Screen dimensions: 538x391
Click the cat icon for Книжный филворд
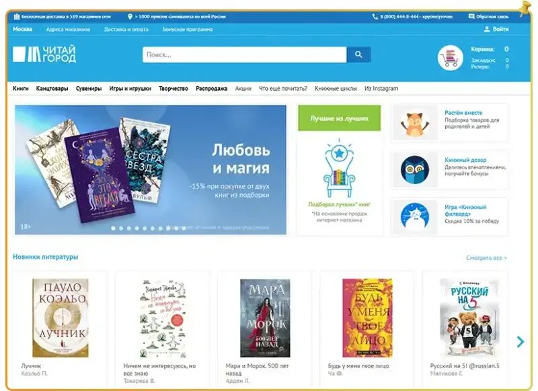[x=415, y=216]
